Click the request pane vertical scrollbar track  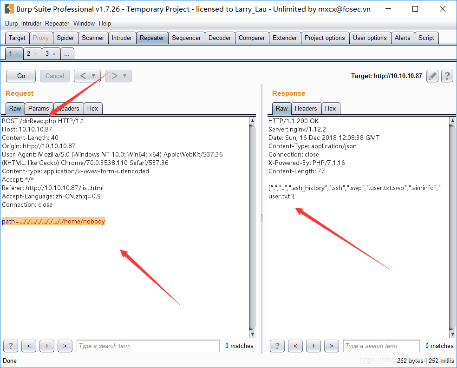coord(252,228)
